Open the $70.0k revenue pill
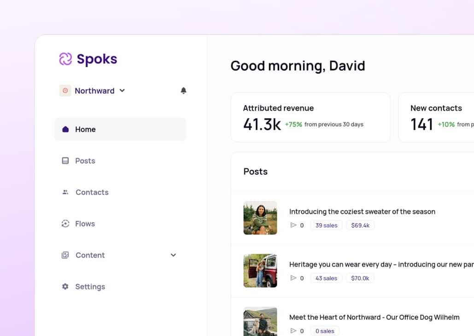474x336 pixels. coord(360,278)
